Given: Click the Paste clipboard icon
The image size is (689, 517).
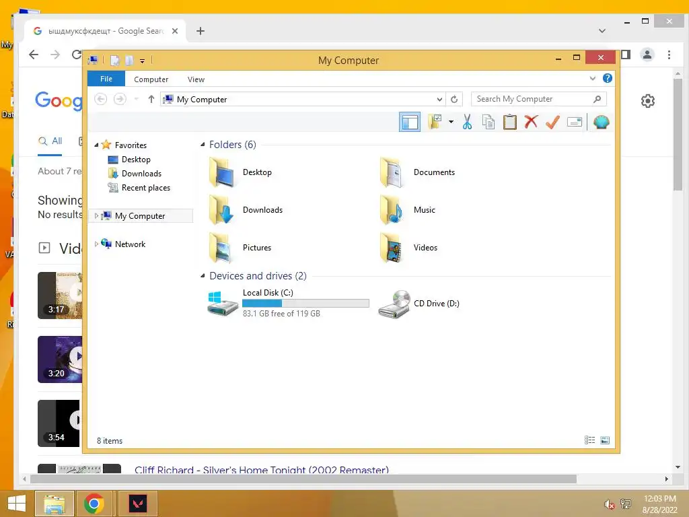Looking at the screenshot, I should click(510, 122).
